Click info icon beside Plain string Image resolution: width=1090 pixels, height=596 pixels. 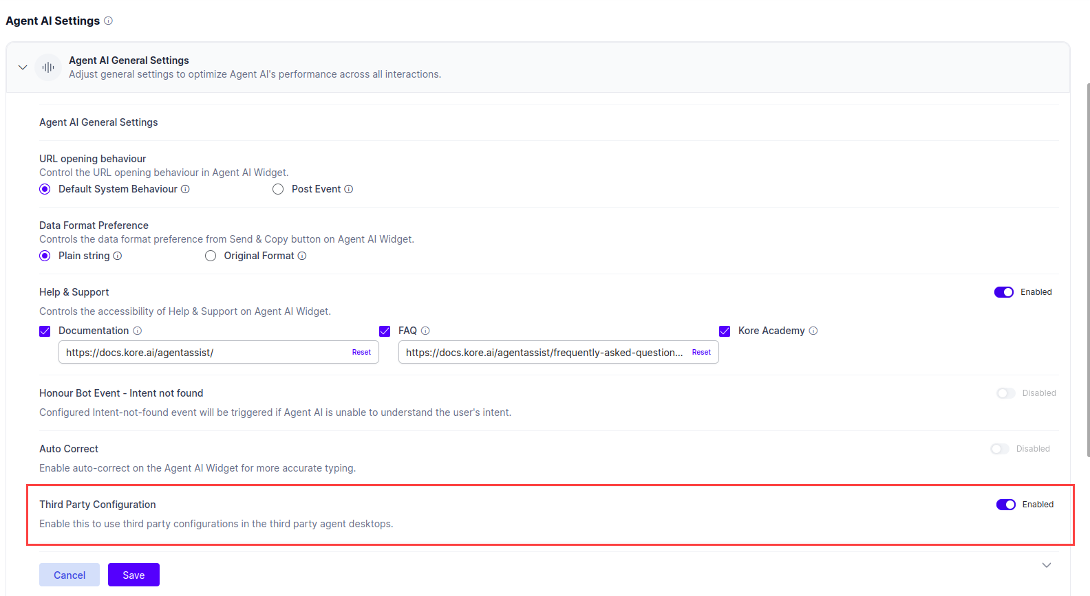click(118, 256)
